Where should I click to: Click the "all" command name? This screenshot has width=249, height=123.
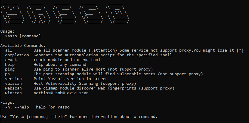point(9,50)
